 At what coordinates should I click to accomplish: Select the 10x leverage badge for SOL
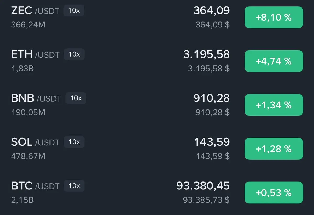click(x=74, y=142)
